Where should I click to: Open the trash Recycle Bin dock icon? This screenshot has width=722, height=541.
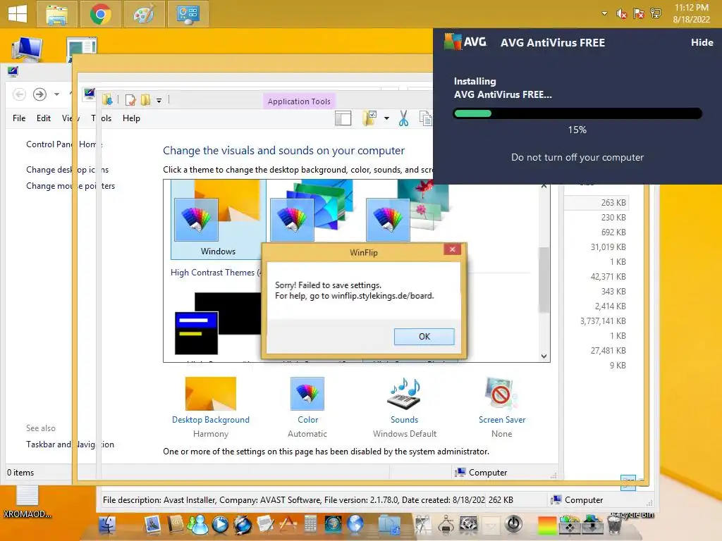615,524
